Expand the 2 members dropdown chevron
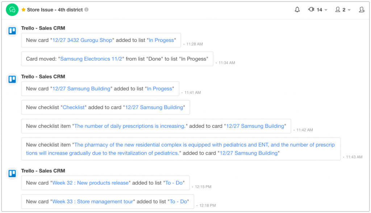Screen dimensions: 371x213 (349, 10)
